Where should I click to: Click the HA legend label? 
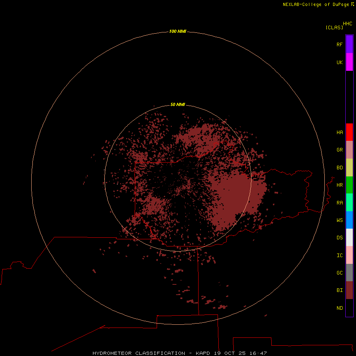(339, 133)
